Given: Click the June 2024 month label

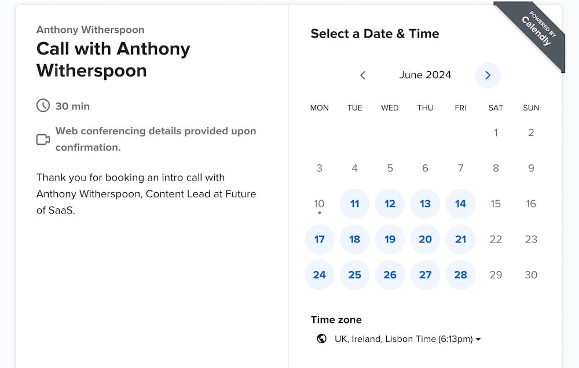Looking at the screenshot, I should point(425,75).
